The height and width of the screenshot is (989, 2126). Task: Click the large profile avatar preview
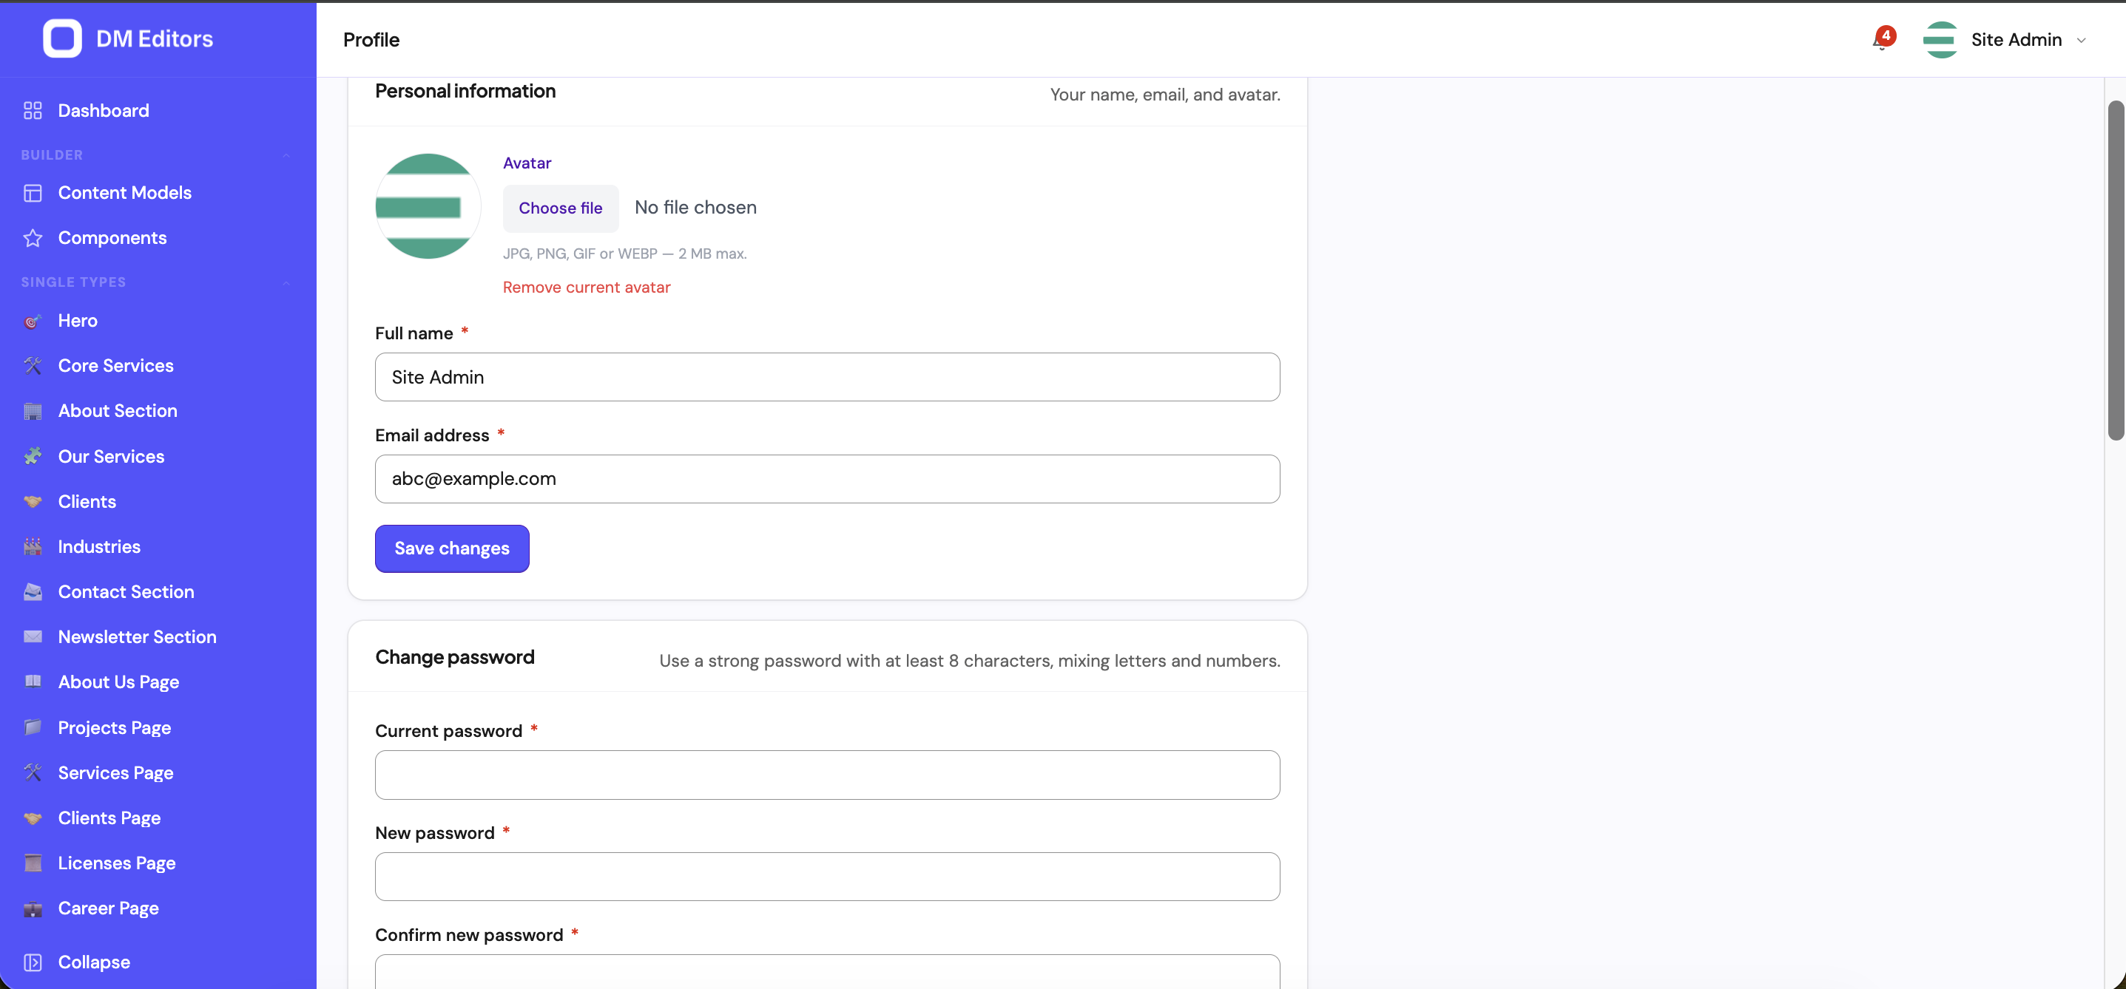428,206
